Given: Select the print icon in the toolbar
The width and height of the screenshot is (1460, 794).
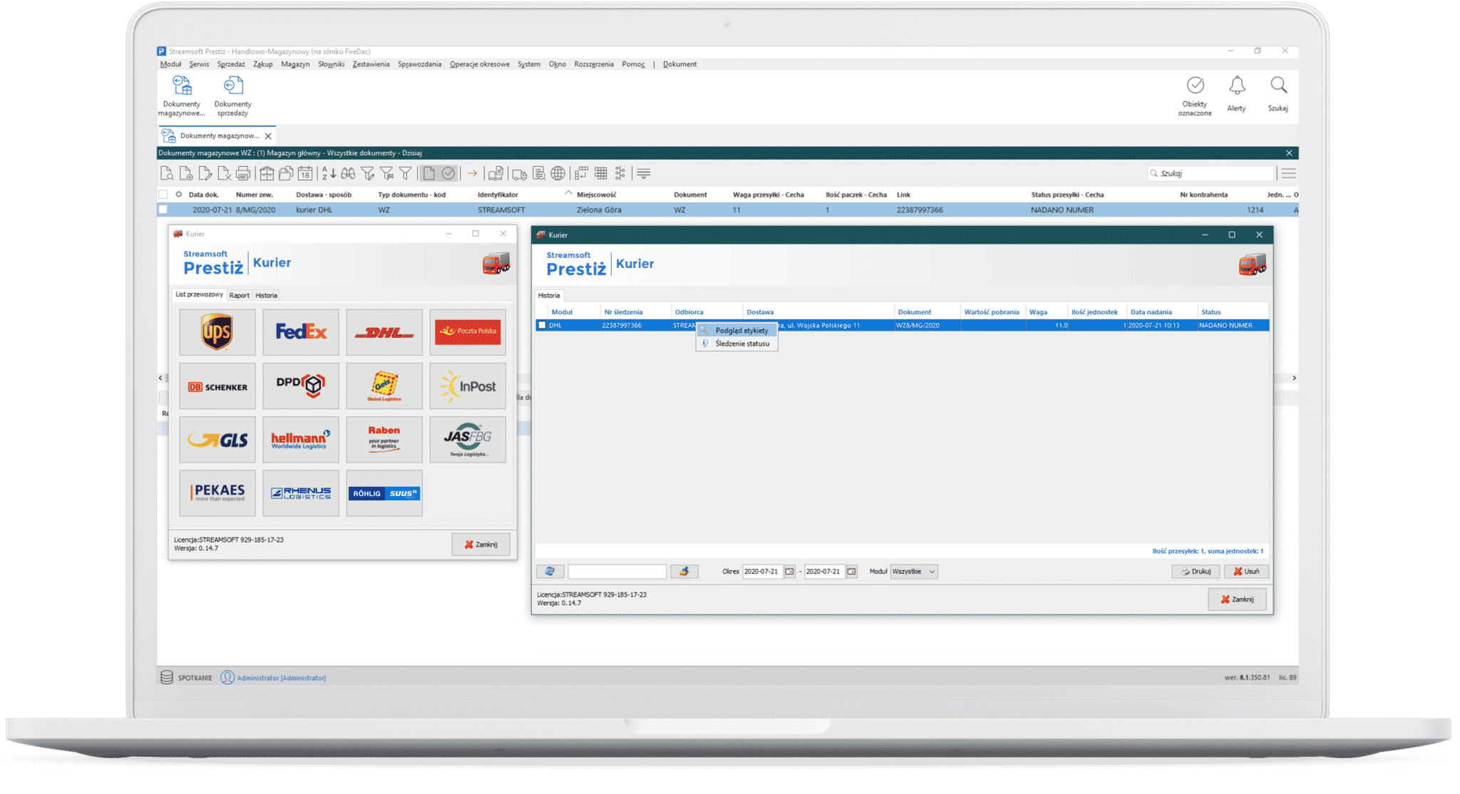Looking at the screenshot, I should point(242,173).
